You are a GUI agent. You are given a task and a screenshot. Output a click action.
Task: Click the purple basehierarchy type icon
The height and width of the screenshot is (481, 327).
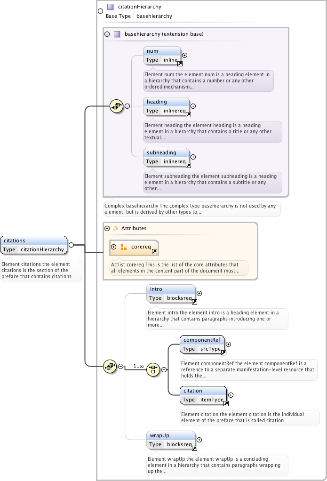(x=117, y=34)
